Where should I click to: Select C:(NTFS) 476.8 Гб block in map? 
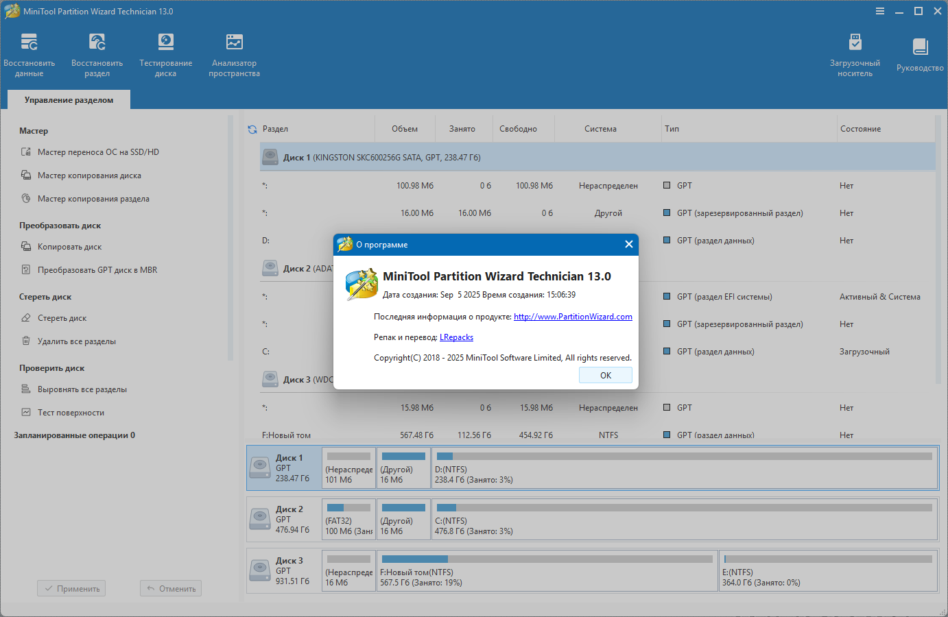click(x=684, y=519)
